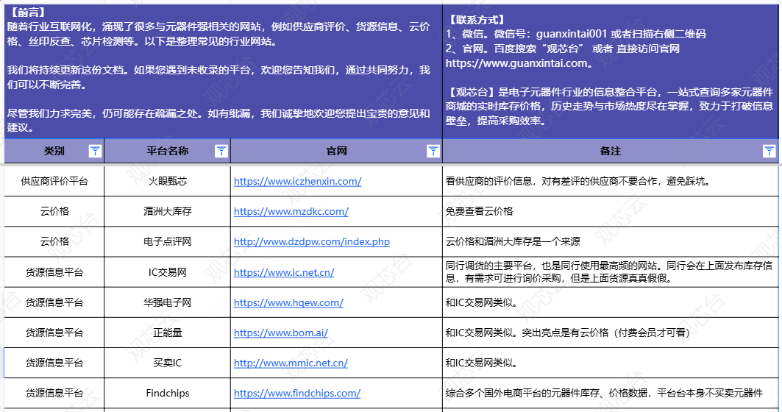Select the 供应商评价平台 cell
The image size is (782, 412).
coord(54,182)
